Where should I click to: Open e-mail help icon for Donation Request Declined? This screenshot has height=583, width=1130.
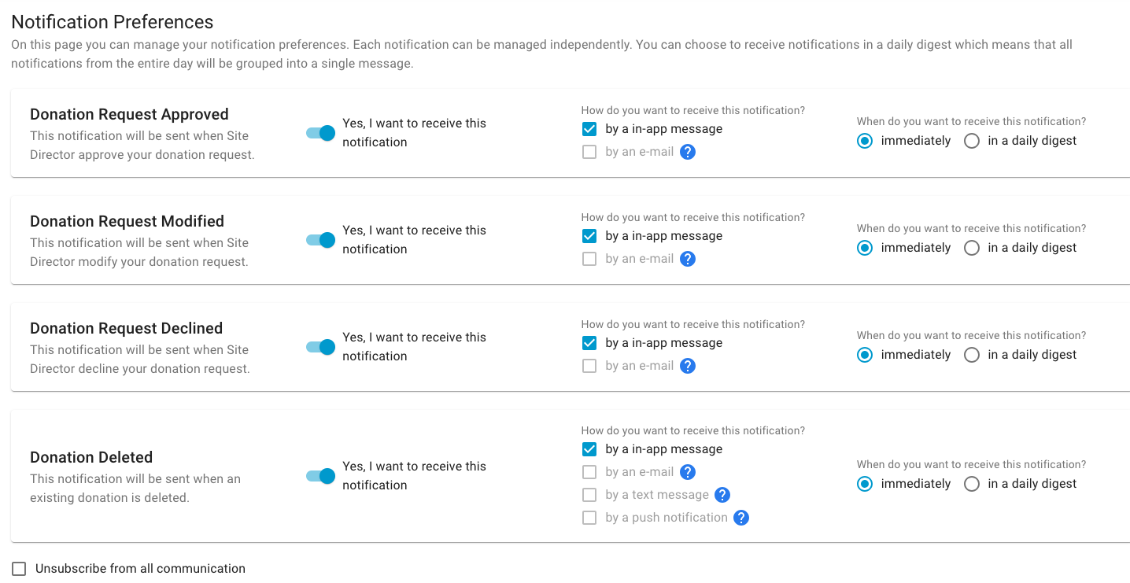click(x=688, y=366)
